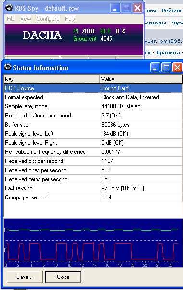This screenshot has height=290, width=183.
Task: Select the Buffer size row
Action: point(93,125)
